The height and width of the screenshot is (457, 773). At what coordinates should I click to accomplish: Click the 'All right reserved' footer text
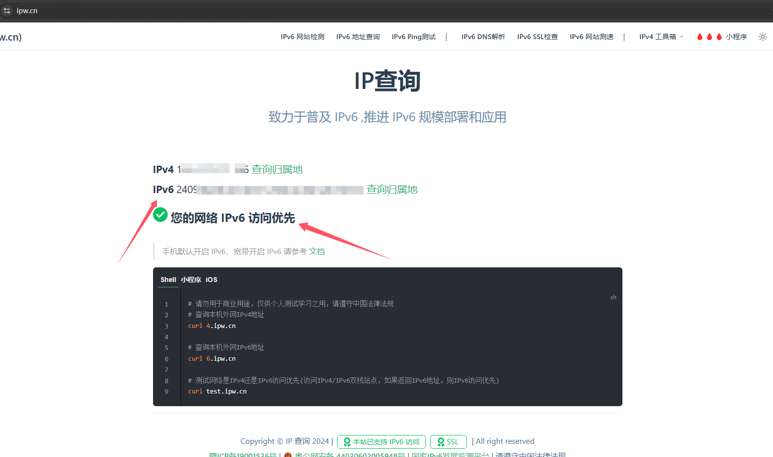pos(505,441)
